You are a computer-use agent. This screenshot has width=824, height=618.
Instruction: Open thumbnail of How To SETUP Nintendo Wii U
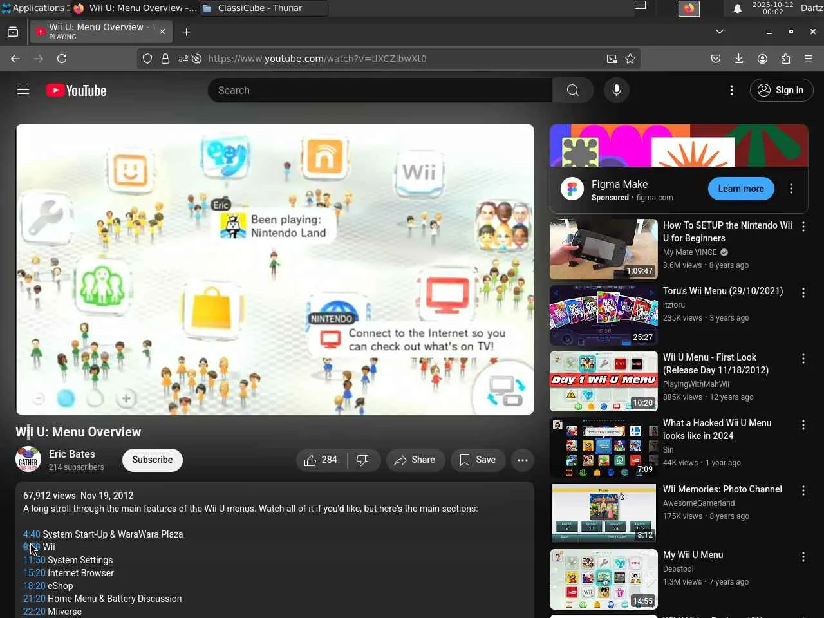(x=604, y=249)
